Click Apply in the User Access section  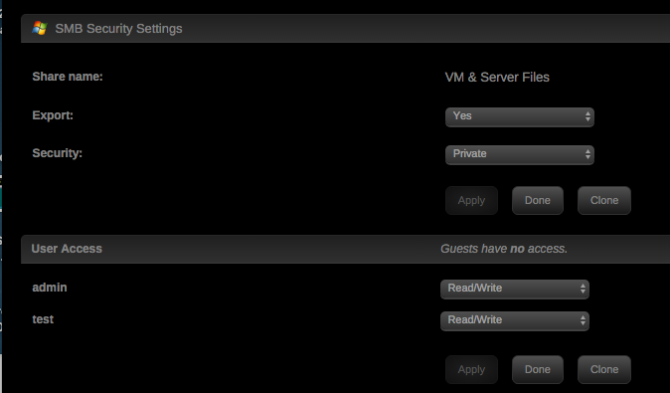[471, 369]
